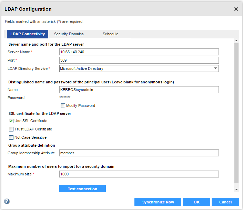
Task: Toggle the Not Case Sensitive checkbox
Action: pos(11,138)
